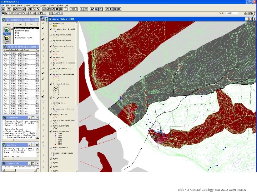Click the Save Project toolbar icon
The width and height of the screenshot is (257, 193).
[x=3, y=9]
